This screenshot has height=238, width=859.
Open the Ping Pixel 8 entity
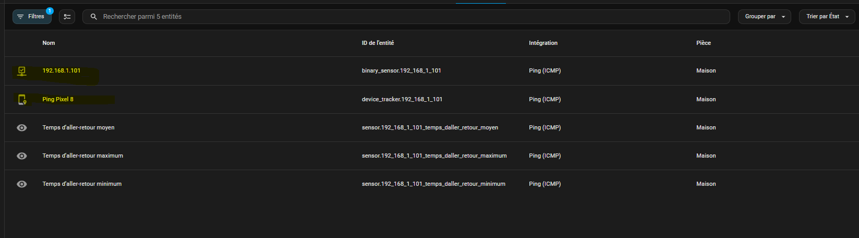[x=58, y=99]
